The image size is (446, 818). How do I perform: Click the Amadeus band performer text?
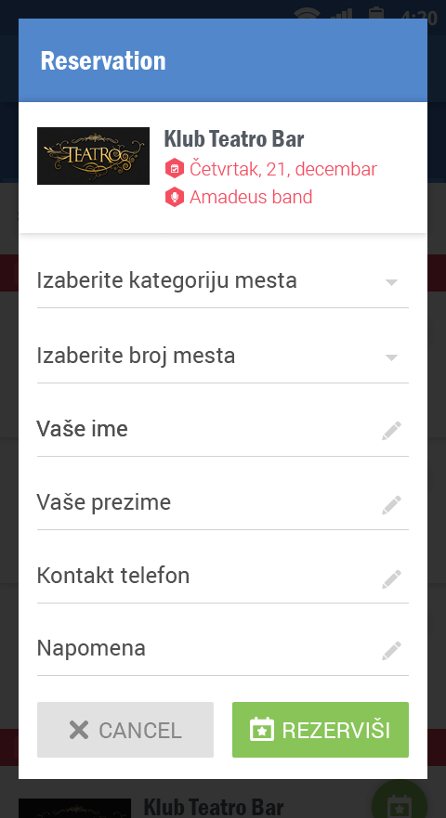251,197
